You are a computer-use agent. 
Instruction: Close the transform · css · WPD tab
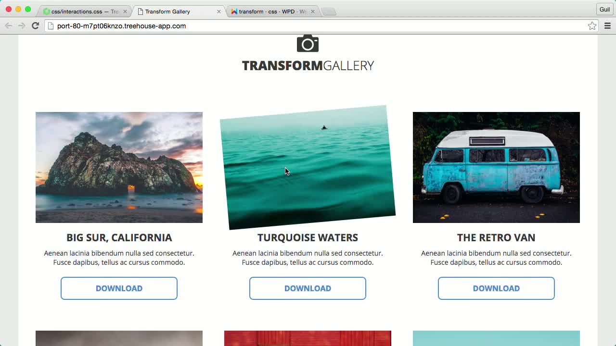(313, 12)
